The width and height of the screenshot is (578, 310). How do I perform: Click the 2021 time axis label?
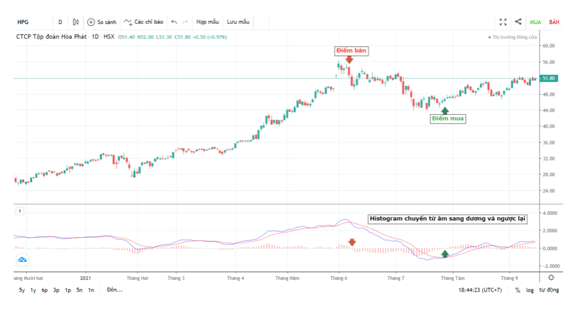coord(85,278)
